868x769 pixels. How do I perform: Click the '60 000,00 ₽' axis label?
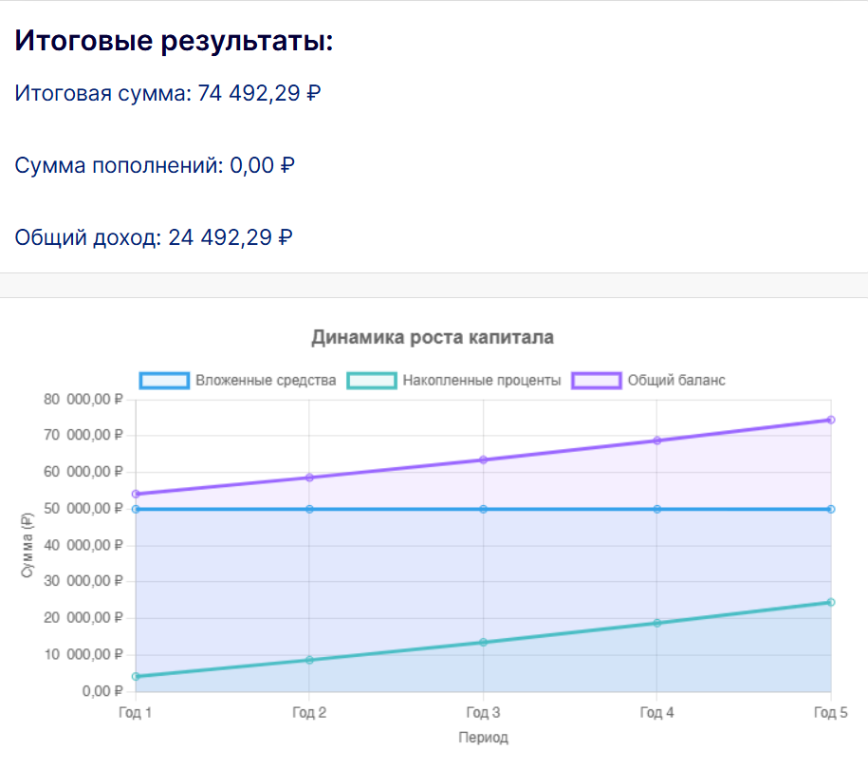pyautogui.click(x=83, y=472)
